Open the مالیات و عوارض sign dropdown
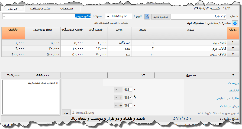 point(118,98)
